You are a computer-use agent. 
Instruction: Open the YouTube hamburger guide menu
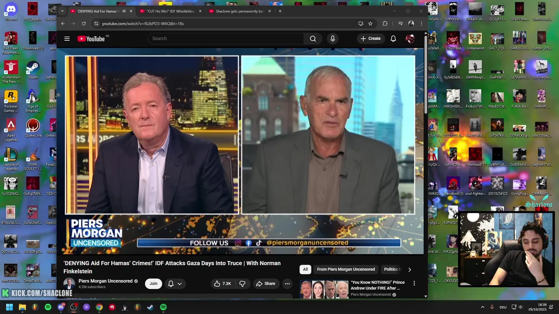67,38
